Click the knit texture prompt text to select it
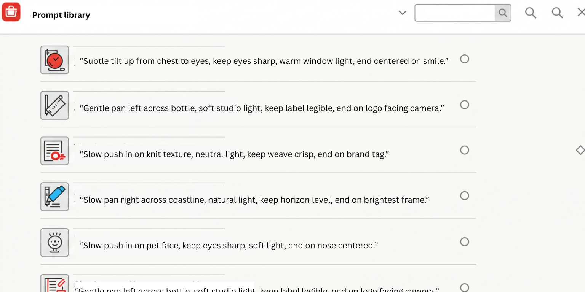The width and height of the screenshot is (585, 292). pyautogui.click(x=234, y=154)
